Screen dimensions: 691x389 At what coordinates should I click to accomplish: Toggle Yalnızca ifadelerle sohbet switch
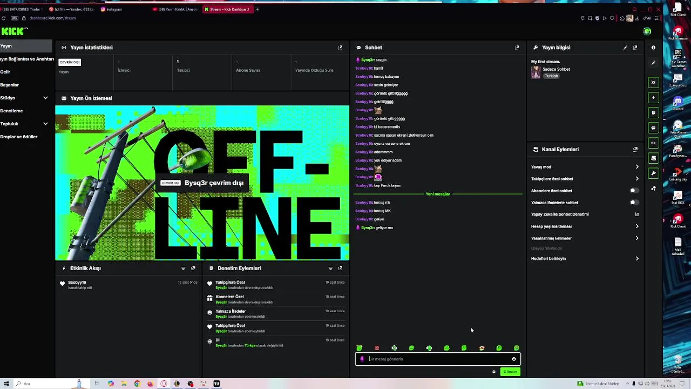tap(634, 203)
